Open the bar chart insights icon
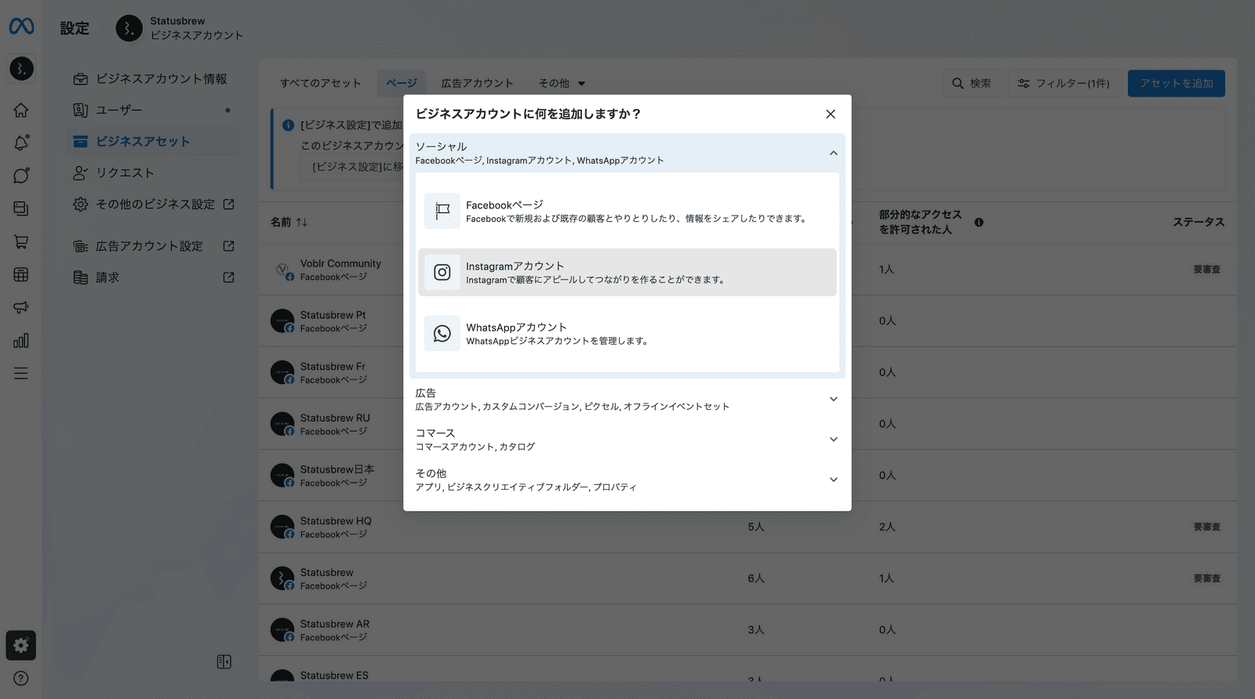Viewport: 1255px width, 699px height. 21,341
